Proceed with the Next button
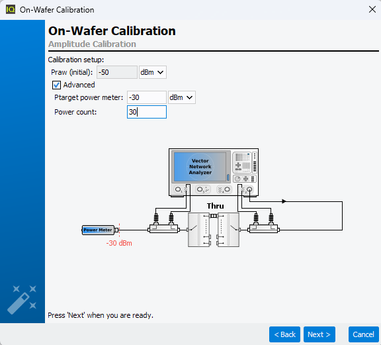 tap(319, 334)
